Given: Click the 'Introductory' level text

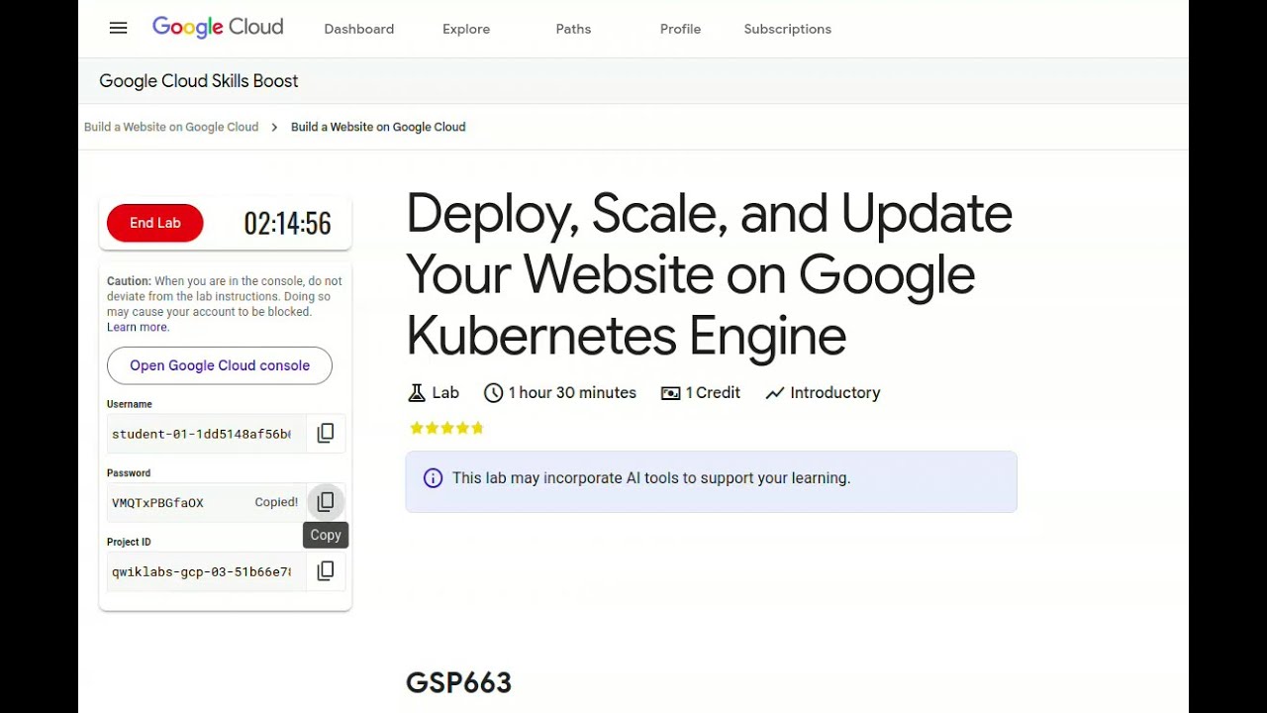Looking at the screenshot, I should [835, 393].
